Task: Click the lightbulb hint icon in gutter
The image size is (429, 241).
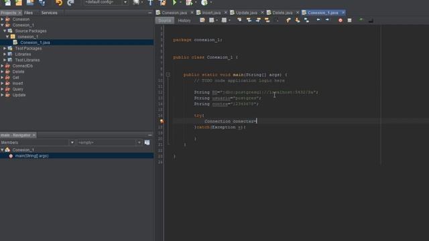Action: [162, 121]
